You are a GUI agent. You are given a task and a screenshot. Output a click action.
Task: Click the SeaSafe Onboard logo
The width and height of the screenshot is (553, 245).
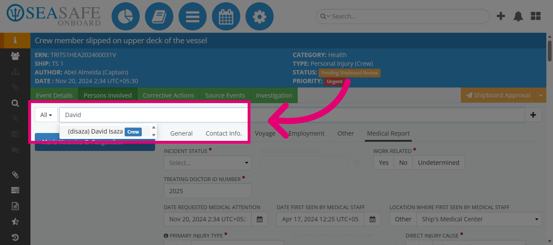point(54,15)
